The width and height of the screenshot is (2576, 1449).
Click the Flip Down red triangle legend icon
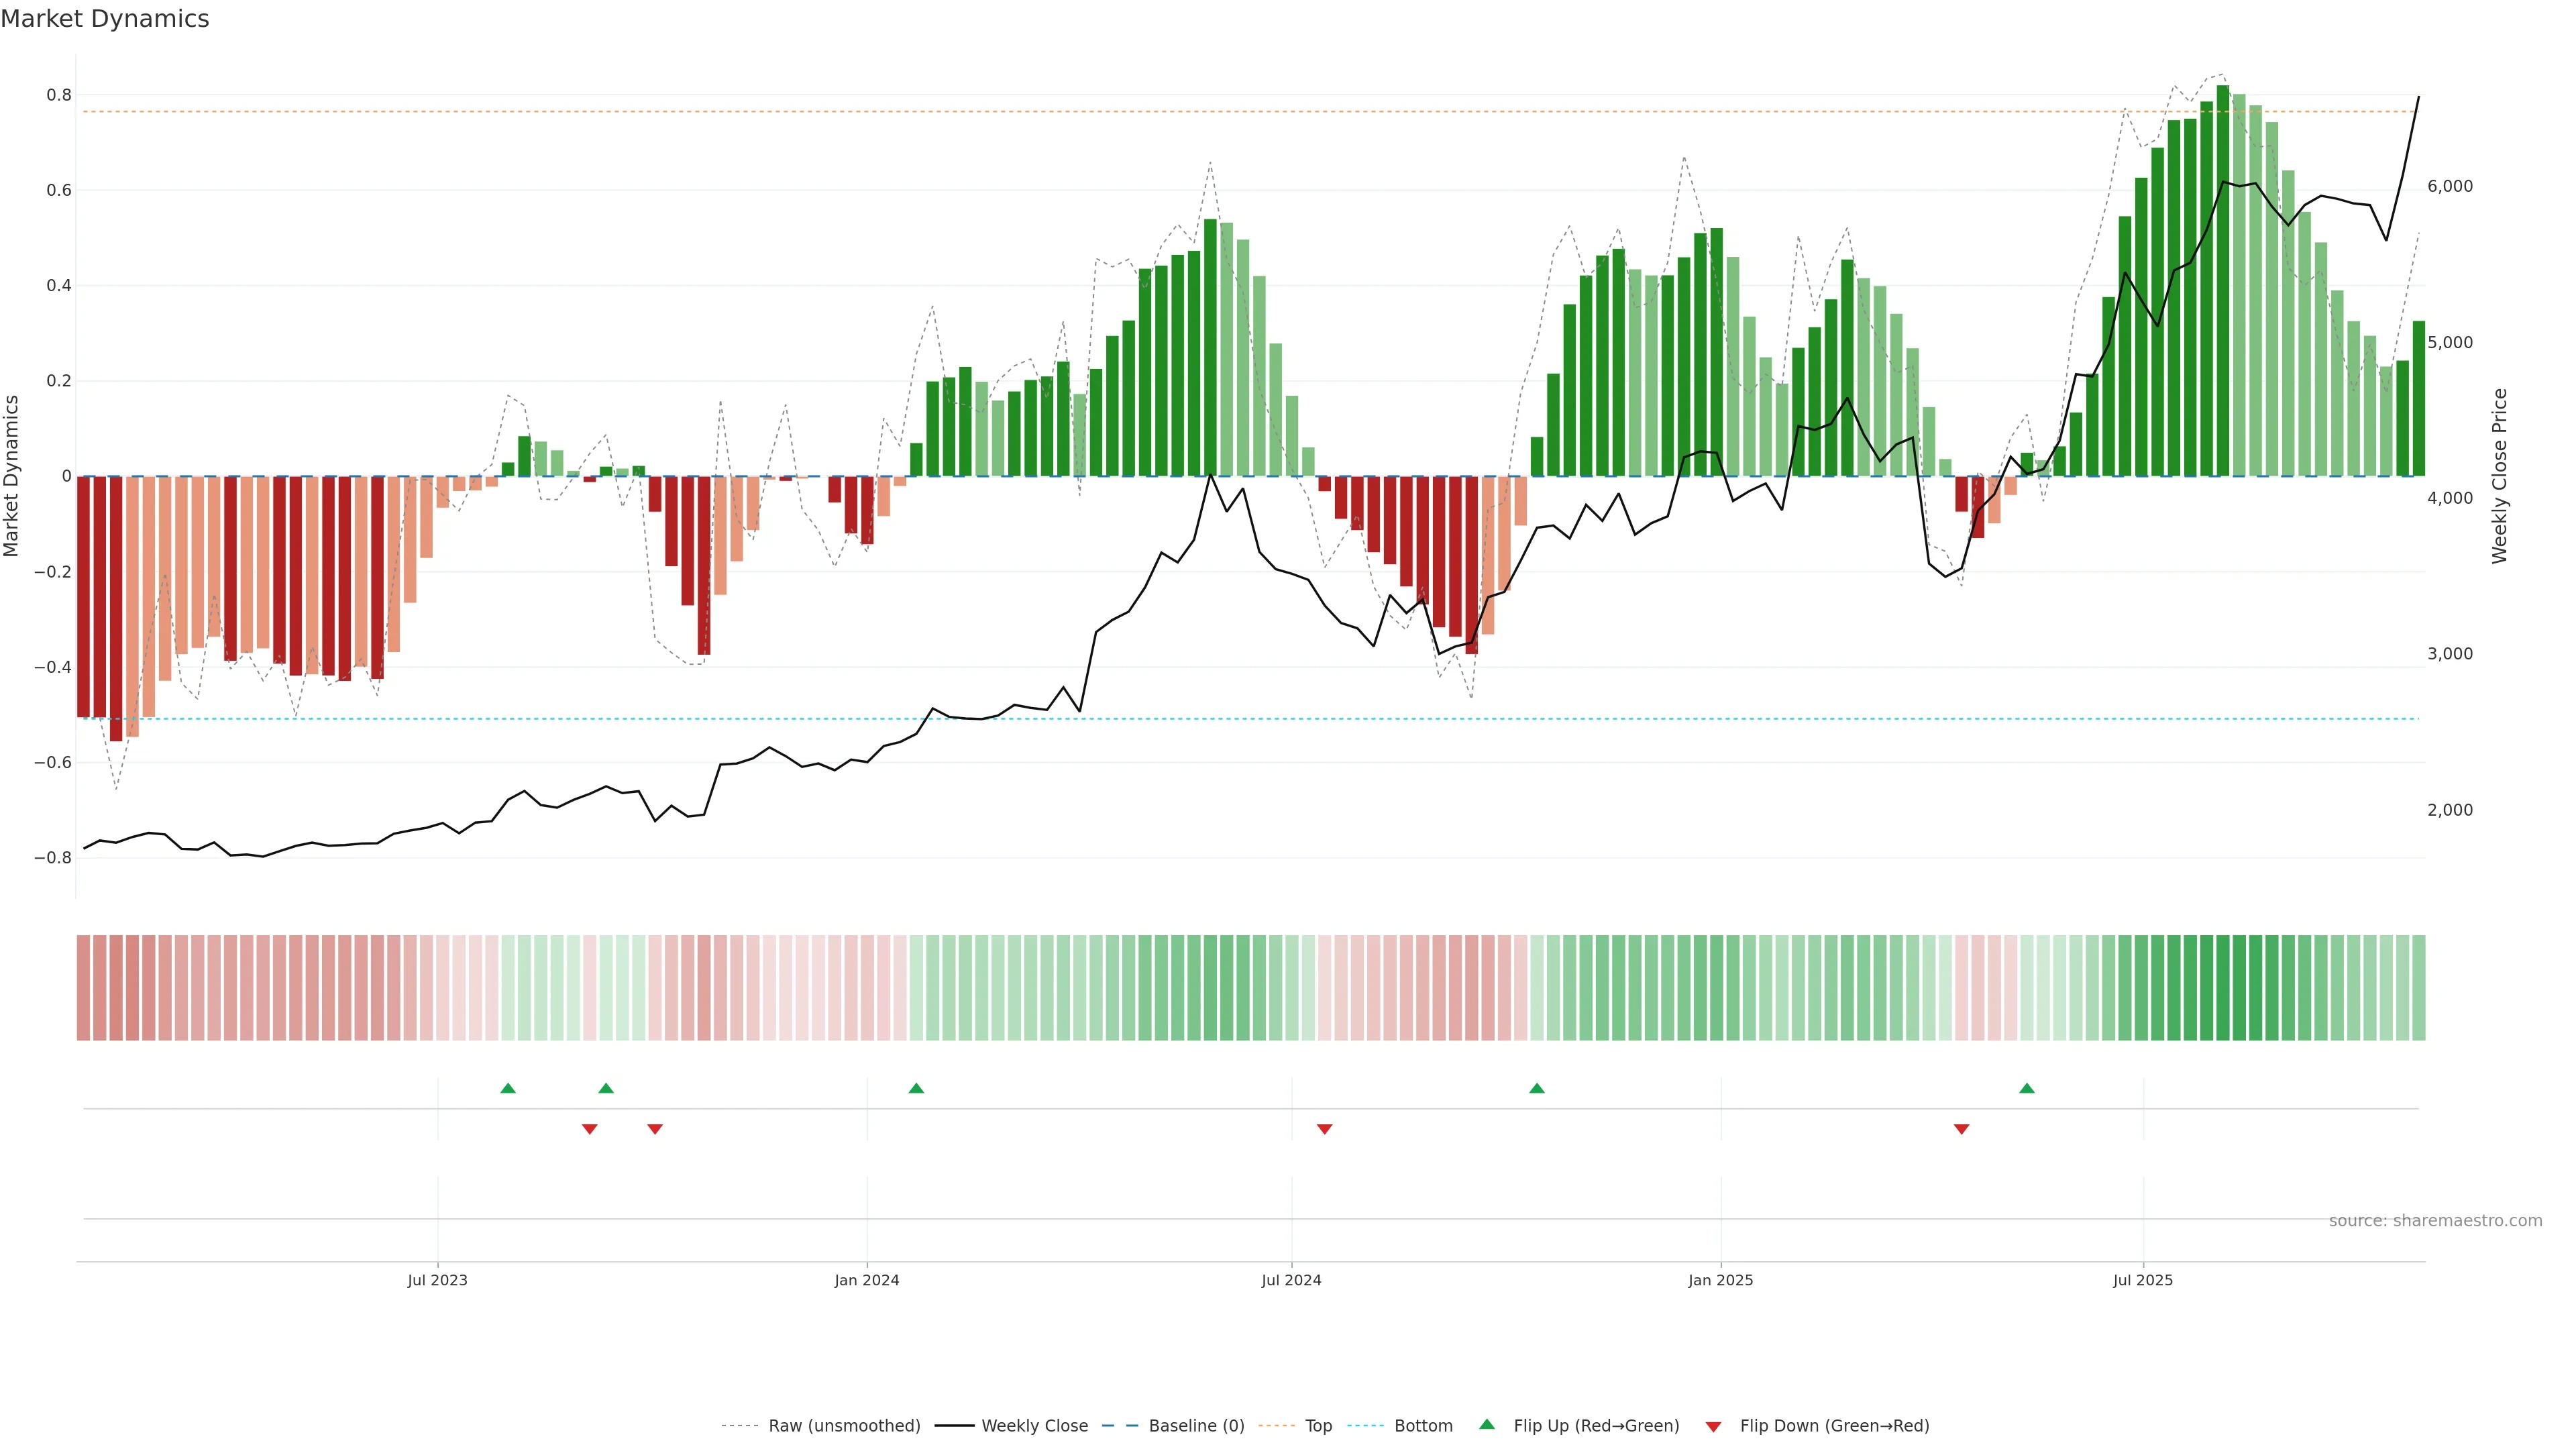(x=1713, y=1426)
